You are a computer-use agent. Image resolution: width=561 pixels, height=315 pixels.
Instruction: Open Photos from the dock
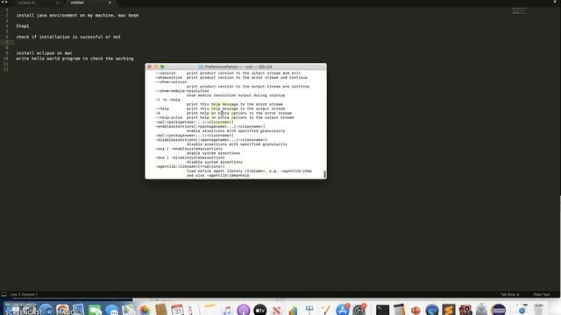click(x=145, y=310)
